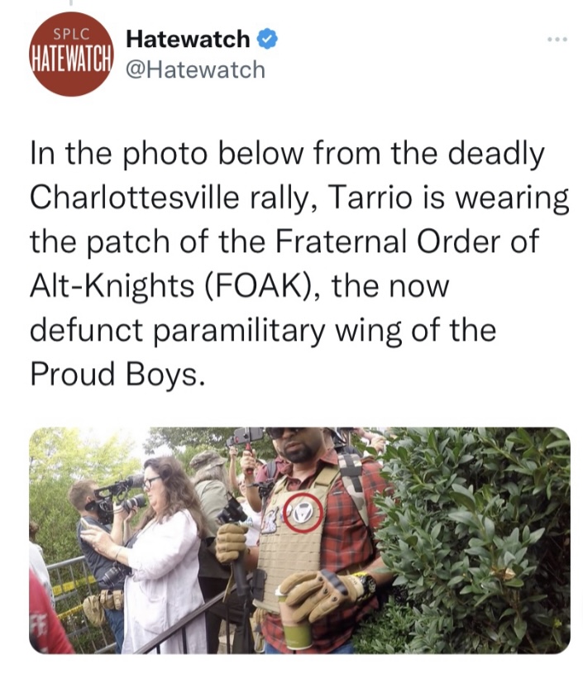This screenshot has height=674, width=583.
Task: Click the word Charlottesville in tweet
Action: tap(135, 198)
